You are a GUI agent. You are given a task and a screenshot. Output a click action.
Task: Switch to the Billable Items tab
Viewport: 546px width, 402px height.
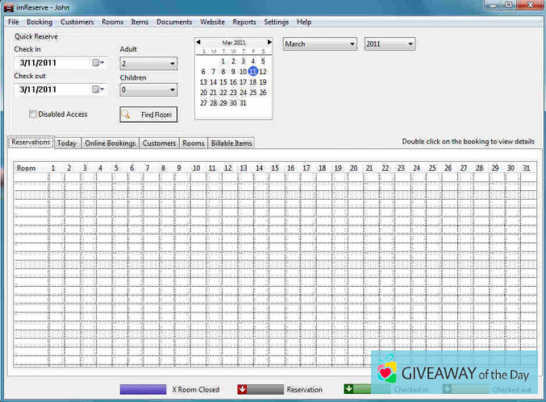pyautogui.click(x=231, y=143)
